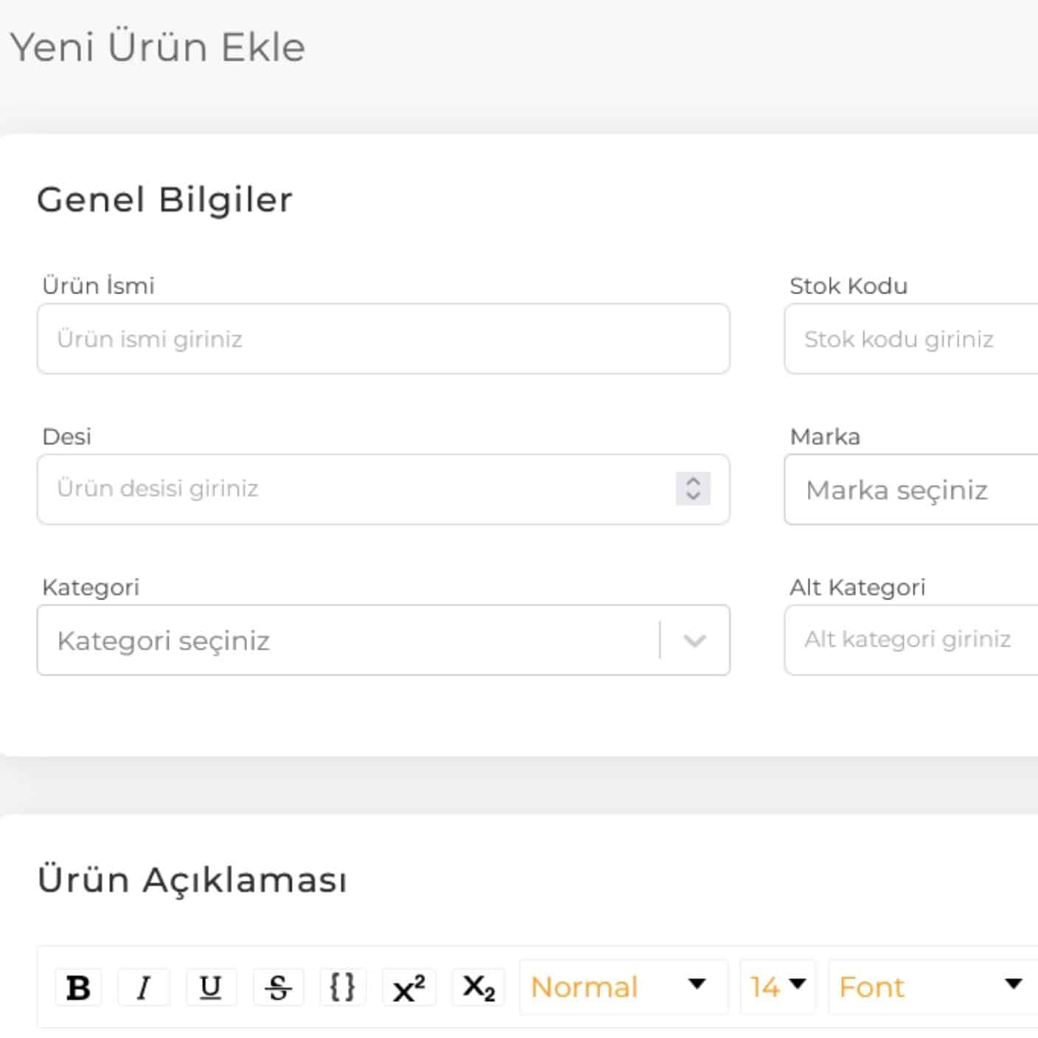Focus the Stok kodu giriniz field

pyautogui.click(x=911, y=339)
